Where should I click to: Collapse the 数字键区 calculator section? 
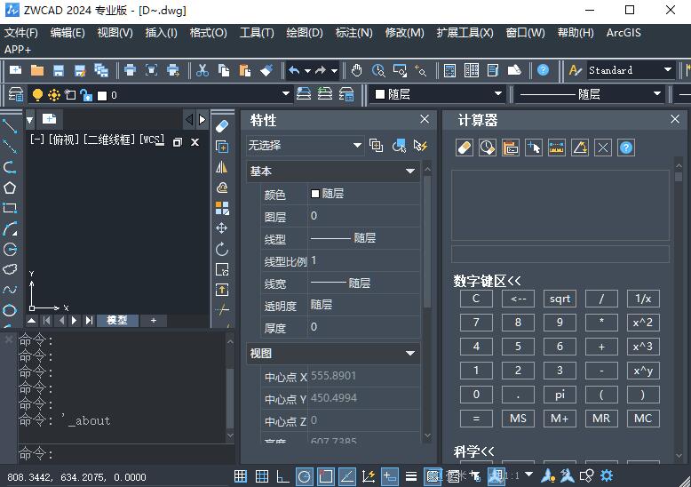[x=487, y=281]
